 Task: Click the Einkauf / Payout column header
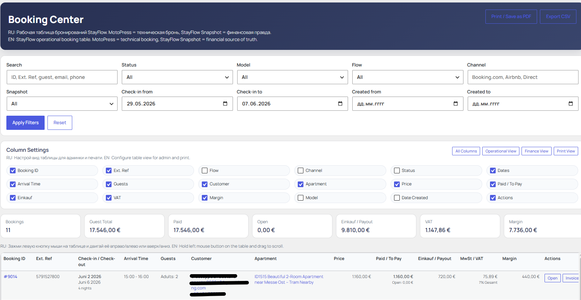[435, 259]
